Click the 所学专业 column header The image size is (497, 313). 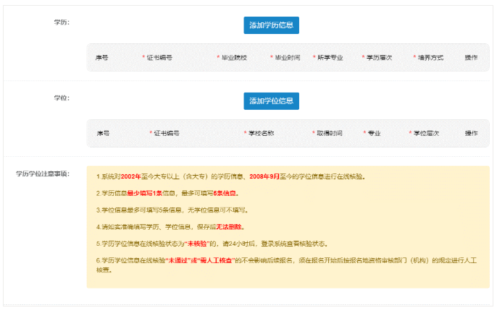point(330,57)
